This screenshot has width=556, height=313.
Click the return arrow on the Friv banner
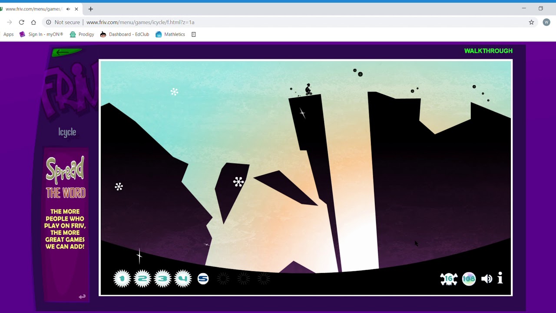click(x=82, y=296)
